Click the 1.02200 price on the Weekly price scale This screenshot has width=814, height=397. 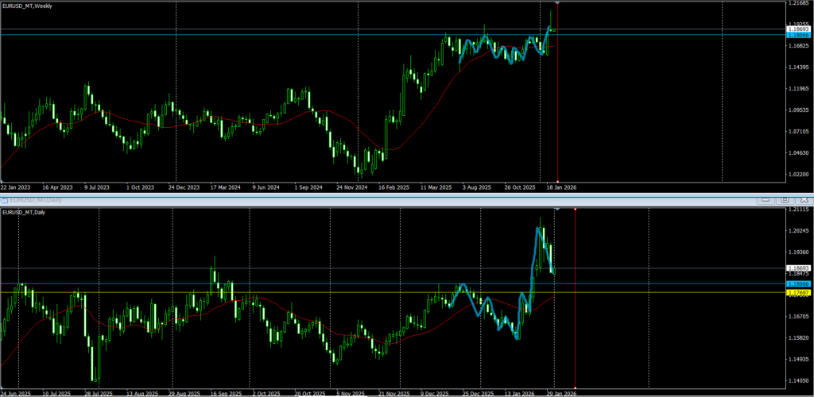pos(797,174)
